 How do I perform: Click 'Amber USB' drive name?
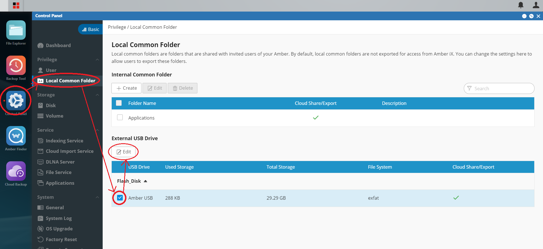pyautogui.click(x=140, y=198)
